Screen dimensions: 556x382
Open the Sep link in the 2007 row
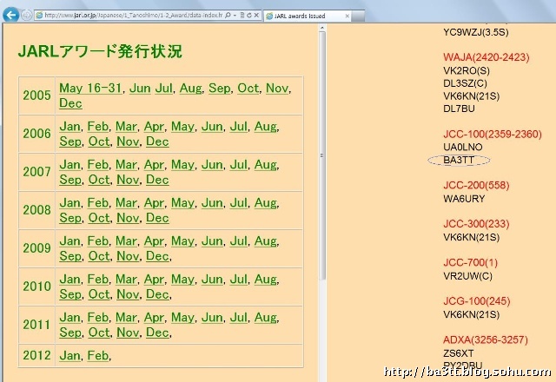coord(70,180)
